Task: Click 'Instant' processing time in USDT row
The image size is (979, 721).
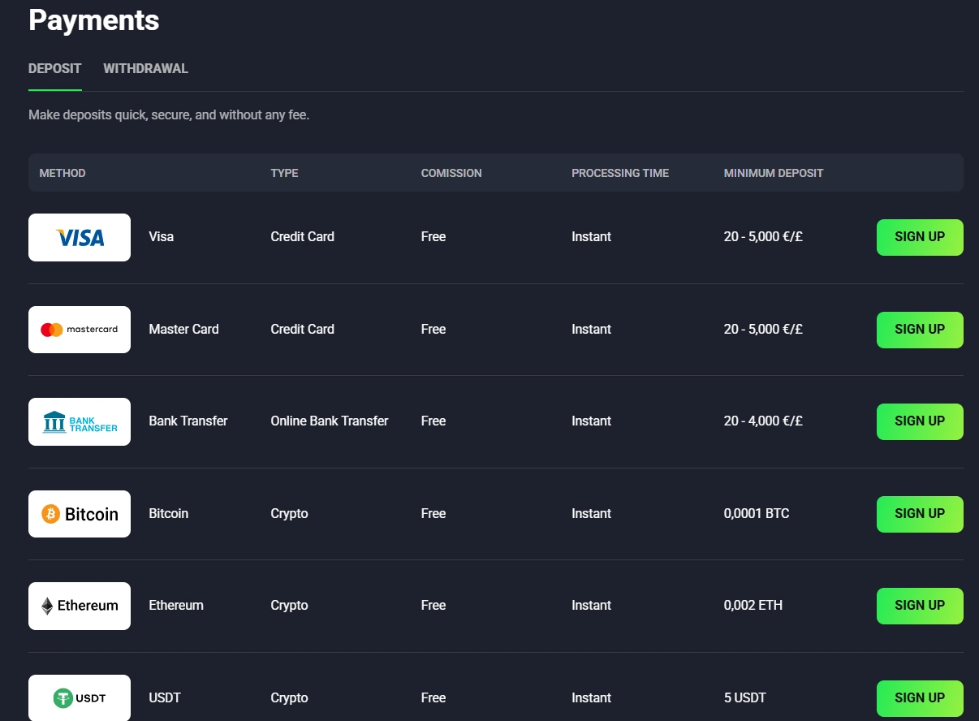Action: [x=592, y=698]
